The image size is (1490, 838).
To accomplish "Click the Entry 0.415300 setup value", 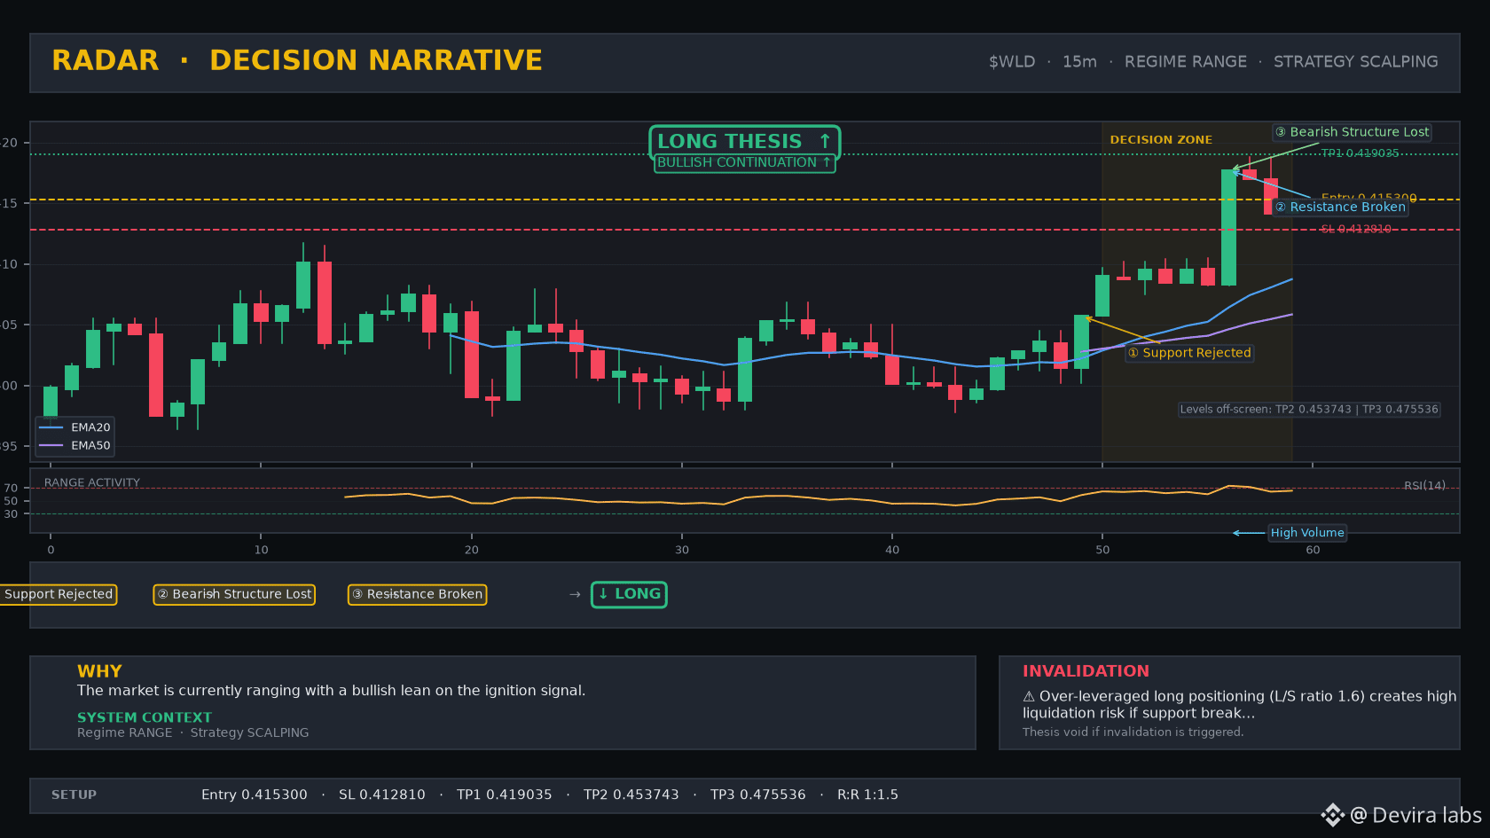I will pos(255,795).
